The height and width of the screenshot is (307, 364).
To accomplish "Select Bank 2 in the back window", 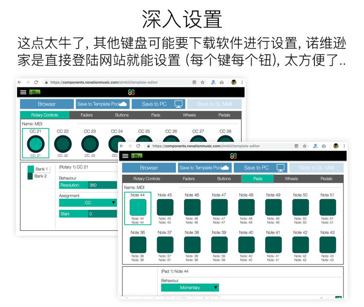I will click(37, 176).
